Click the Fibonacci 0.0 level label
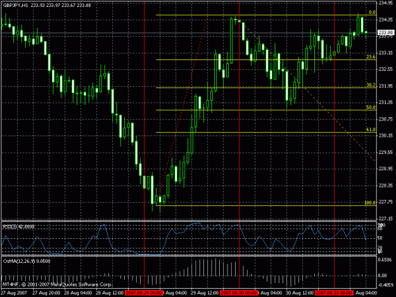 tap(372, 13)
